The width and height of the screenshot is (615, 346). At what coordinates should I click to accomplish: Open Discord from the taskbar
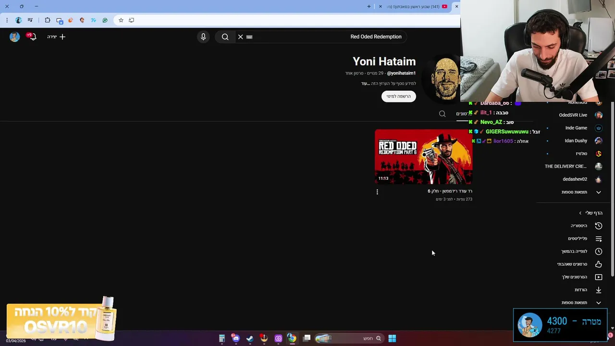(x=236, y=338)
